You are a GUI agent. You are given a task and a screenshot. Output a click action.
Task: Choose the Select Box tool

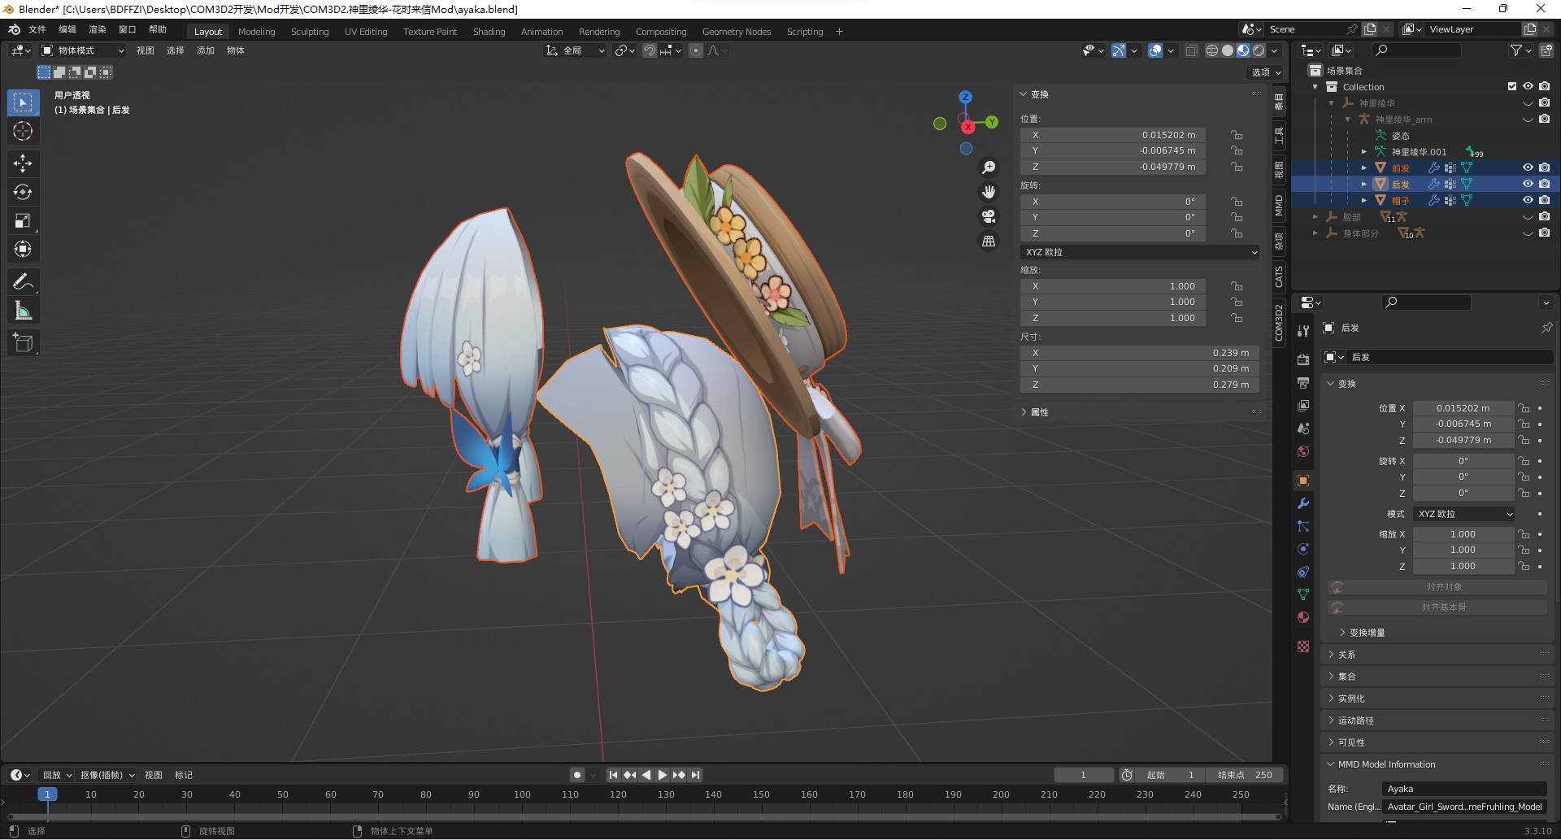pos(23,102)
